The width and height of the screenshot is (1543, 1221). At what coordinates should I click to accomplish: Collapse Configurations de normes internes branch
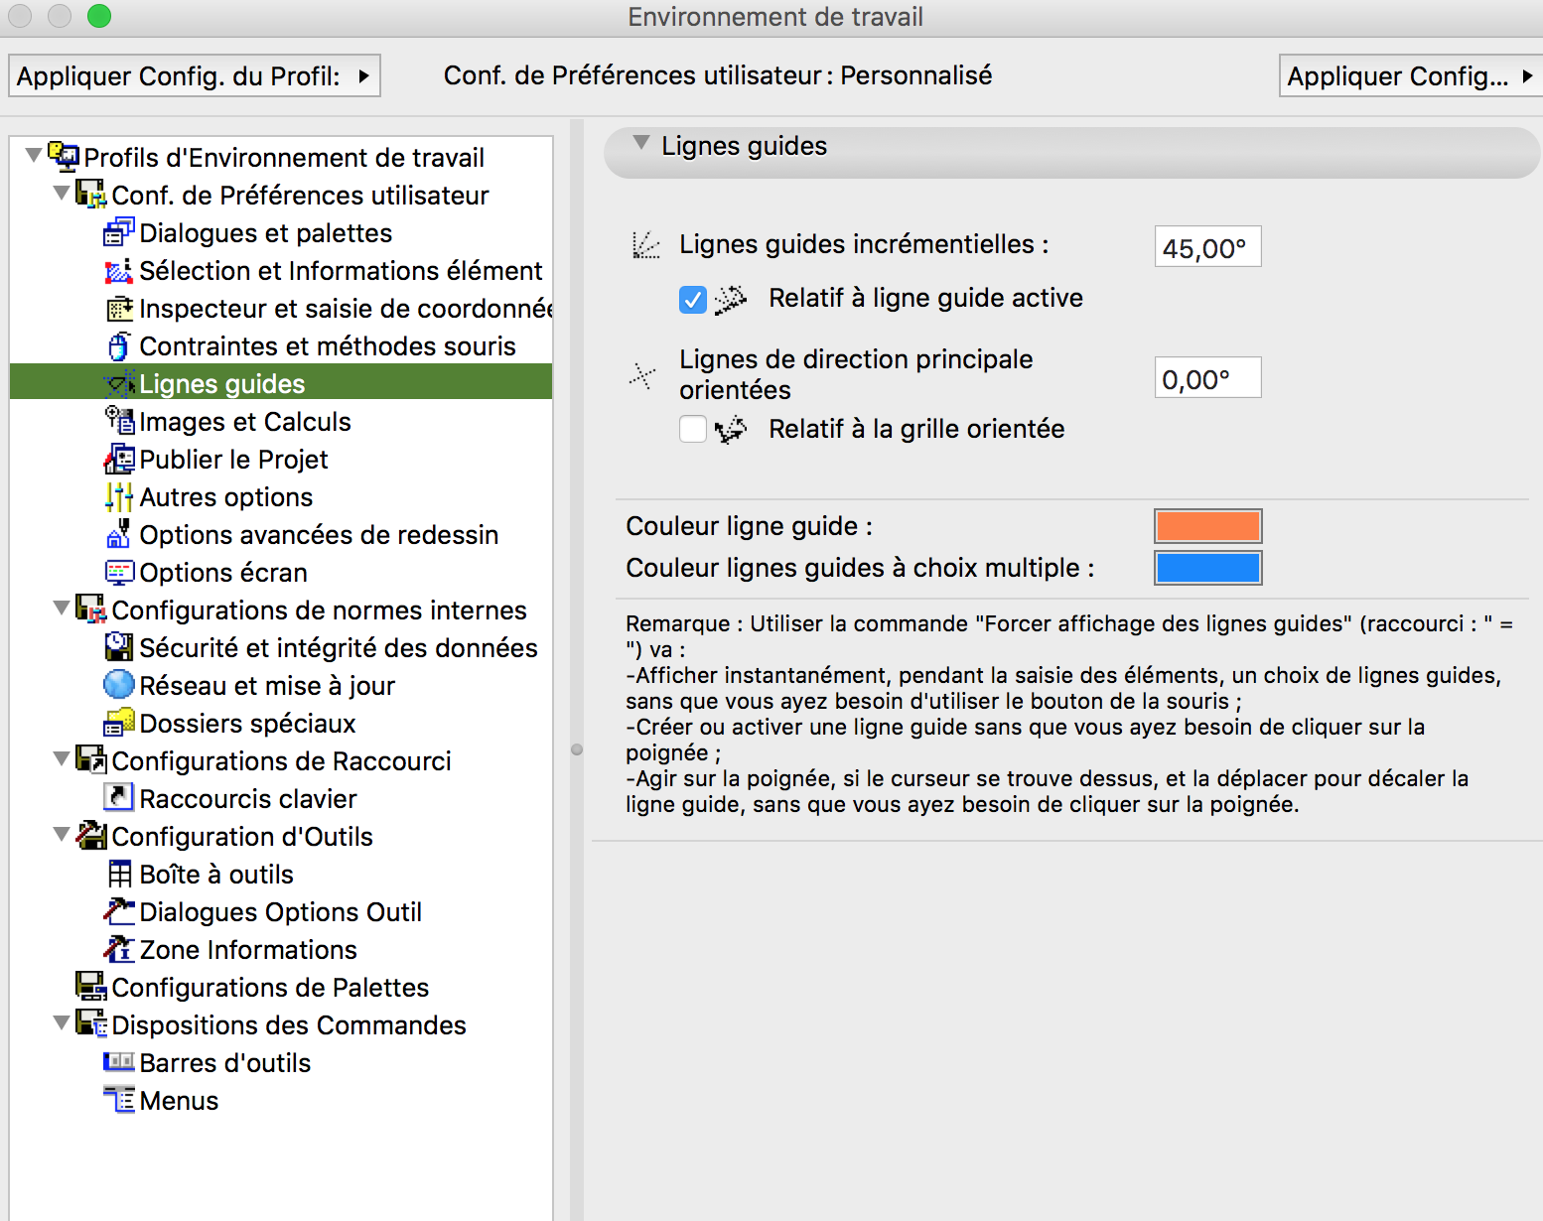62,608
